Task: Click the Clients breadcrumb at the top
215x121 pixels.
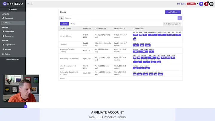Action: point(30,4)
